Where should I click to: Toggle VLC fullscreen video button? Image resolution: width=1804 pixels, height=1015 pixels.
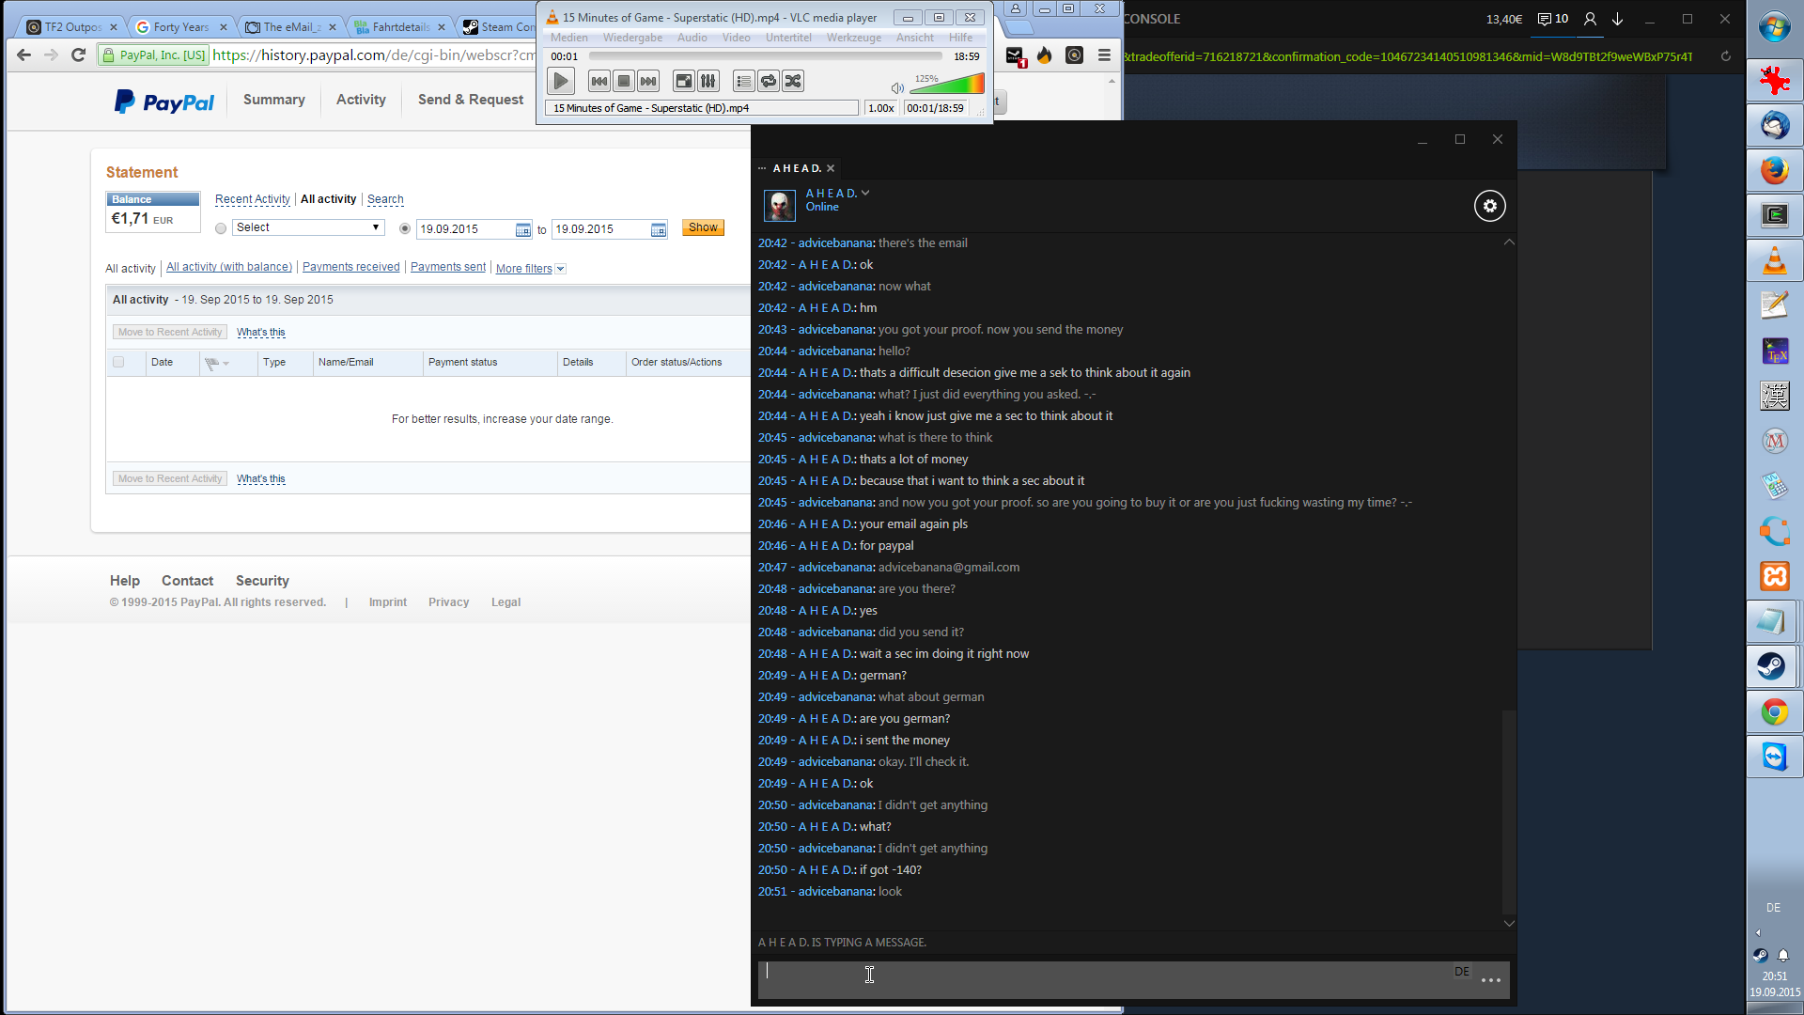tap(684, 82)
